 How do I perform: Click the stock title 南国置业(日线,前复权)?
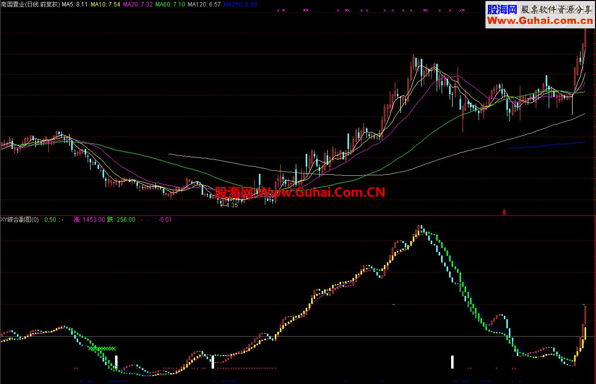[x=30, y=4]
